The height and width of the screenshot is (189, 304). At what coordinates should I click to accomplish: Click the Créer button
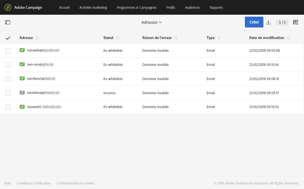pyautogui.click(x=254, y=22)
